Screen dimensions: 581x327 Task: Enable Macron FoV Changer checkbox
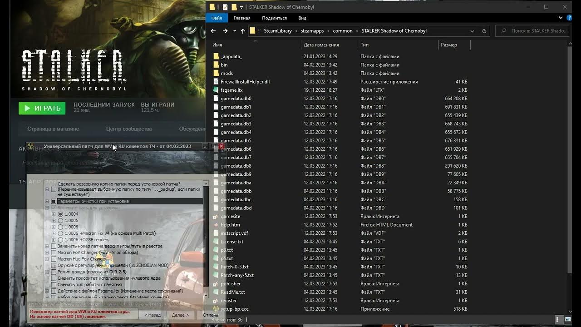(54, 253)
